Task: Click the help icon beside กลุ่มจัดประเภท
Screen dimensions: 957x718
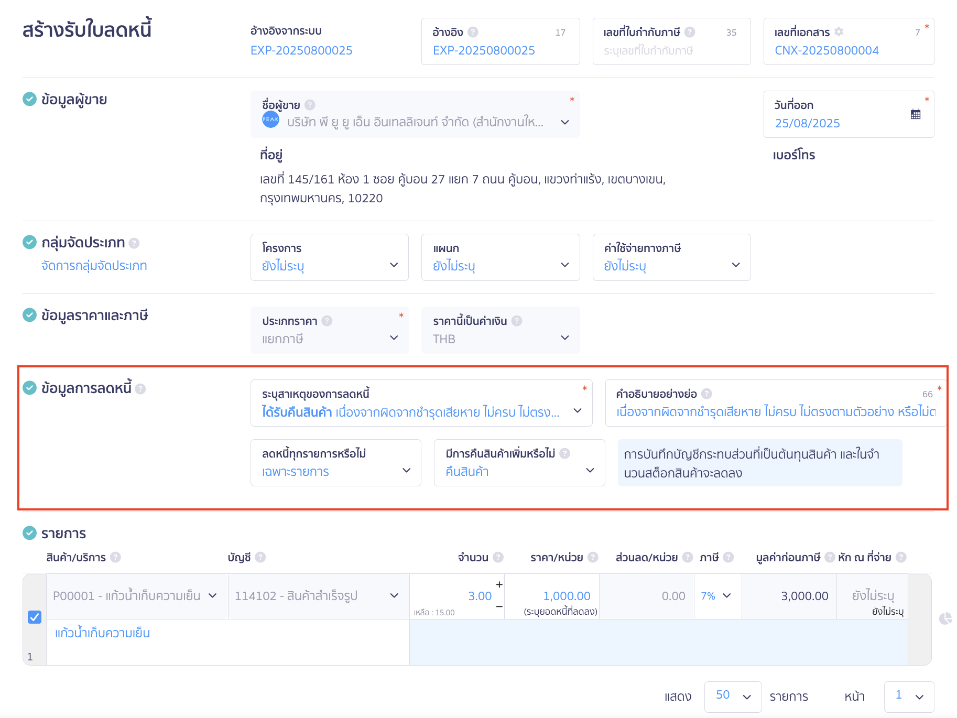Action: tap(134, 243)
